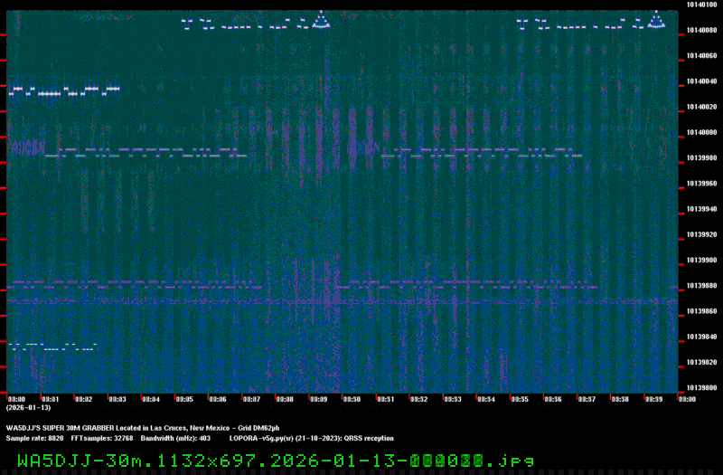
Task: Click the 10140080 frequency label
Action: 702,31
